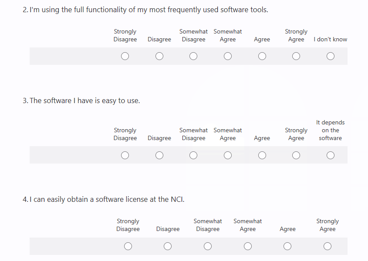
Task: Select Strongly Disagree for software license question
Action: tap(128, 246)
